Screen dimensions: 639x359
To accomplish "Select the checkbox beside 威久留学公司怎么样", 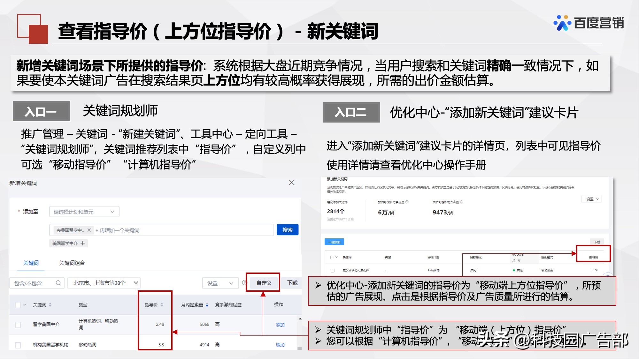I will [x=332, y=270].
